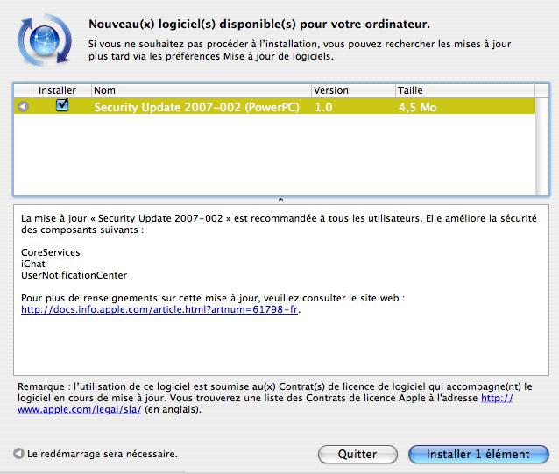Open docs.info.apple.com article 61798-fr link
The image size is (559, 474).
pos(159,309)
